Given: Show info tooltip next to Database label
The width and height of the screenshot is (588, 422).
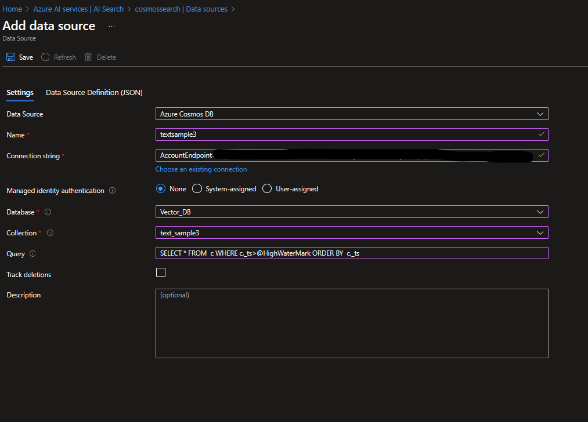Looking at the screenshot, I should click(48, 212).
